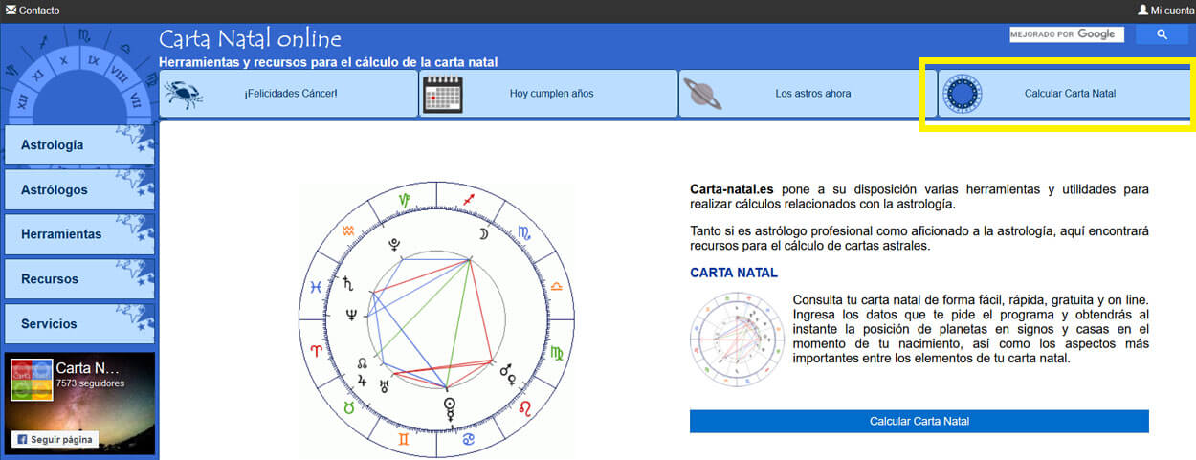The width and height of the screenshot is (1196, 460).
Task: Click the Seguir página Facebook button
Action: (54, 439)
